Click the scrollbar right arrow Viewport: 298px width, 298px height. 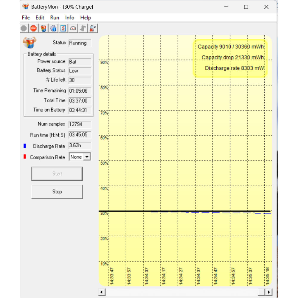[269, 292]
